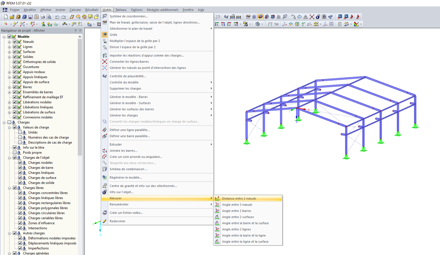Select the New node tool icon
Viewport: 440px width, 255px height.
pos(5,24)
